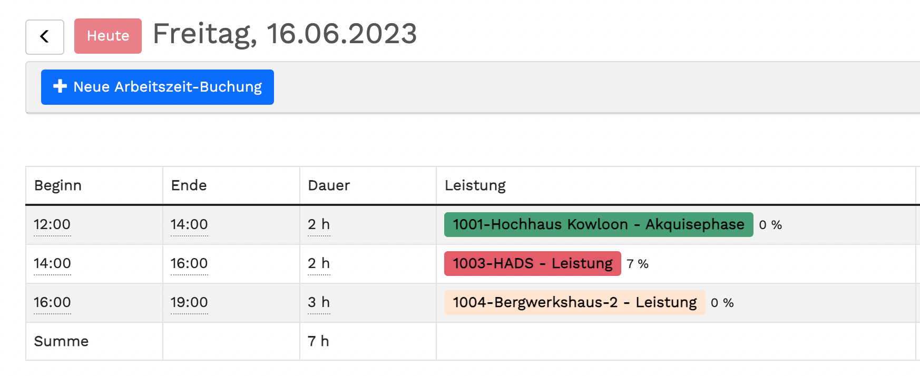Image resolution: width=920 pixels, height=376 pixels.
Task: Click the Beginn column header
Action: tap(58, 185)
